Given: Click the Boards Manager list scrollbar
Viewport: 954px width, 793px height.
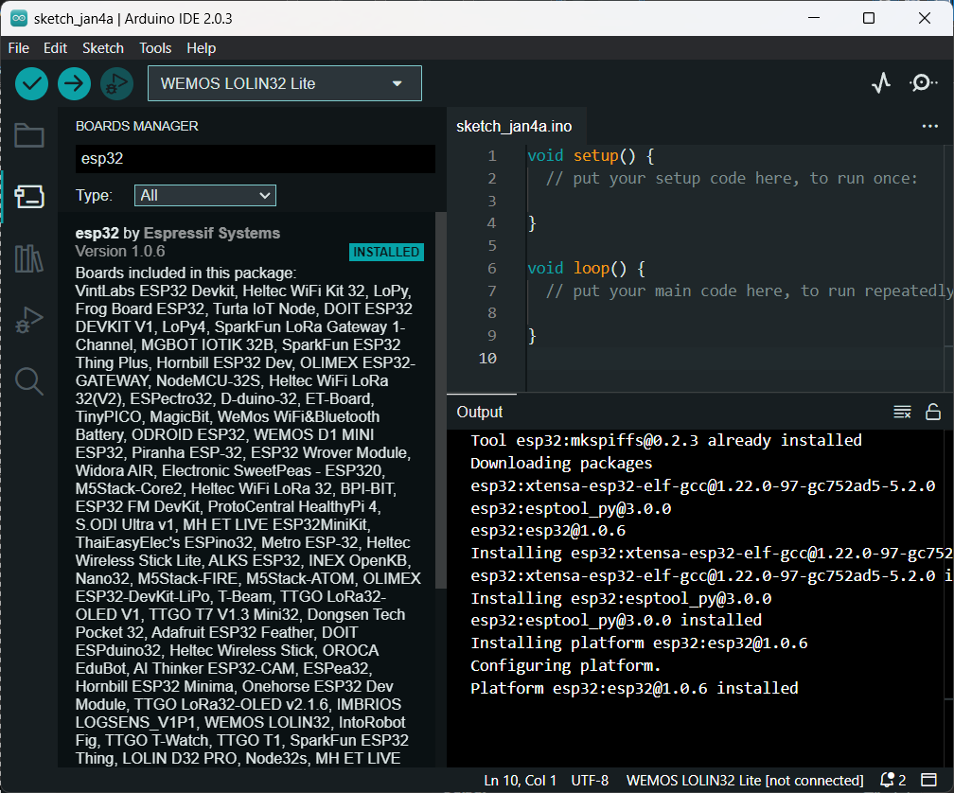Looking at the screenshot, I should pos(441,400).
